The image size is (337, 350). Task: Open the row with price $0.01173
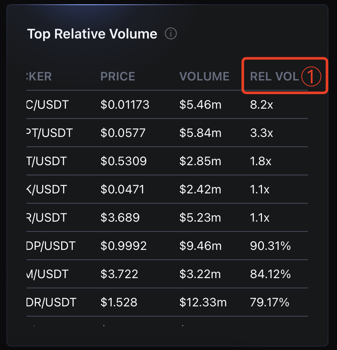pos(167,104)
